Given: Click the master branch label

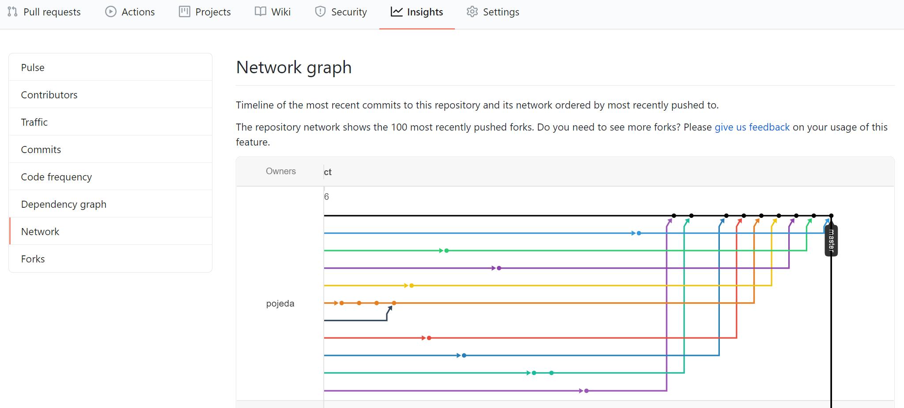Looking at the screenshot, I should point(831,240).
